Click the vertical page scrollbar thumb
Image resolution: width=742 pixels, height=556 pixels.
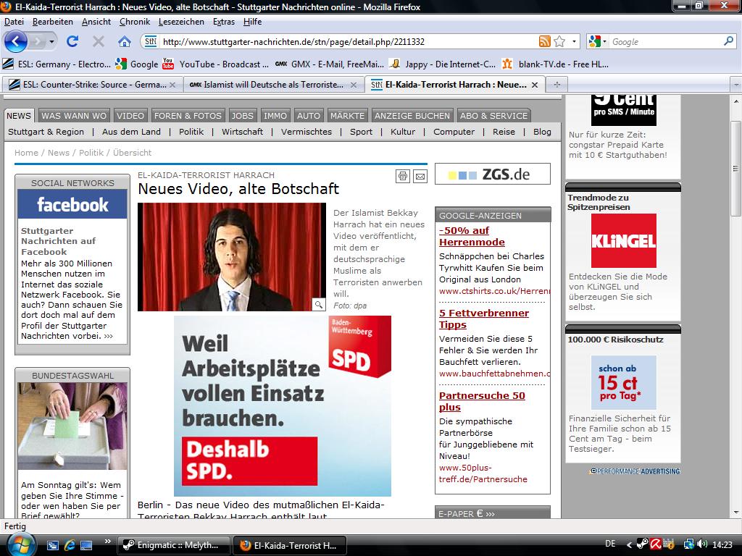[x=736, y=169]
